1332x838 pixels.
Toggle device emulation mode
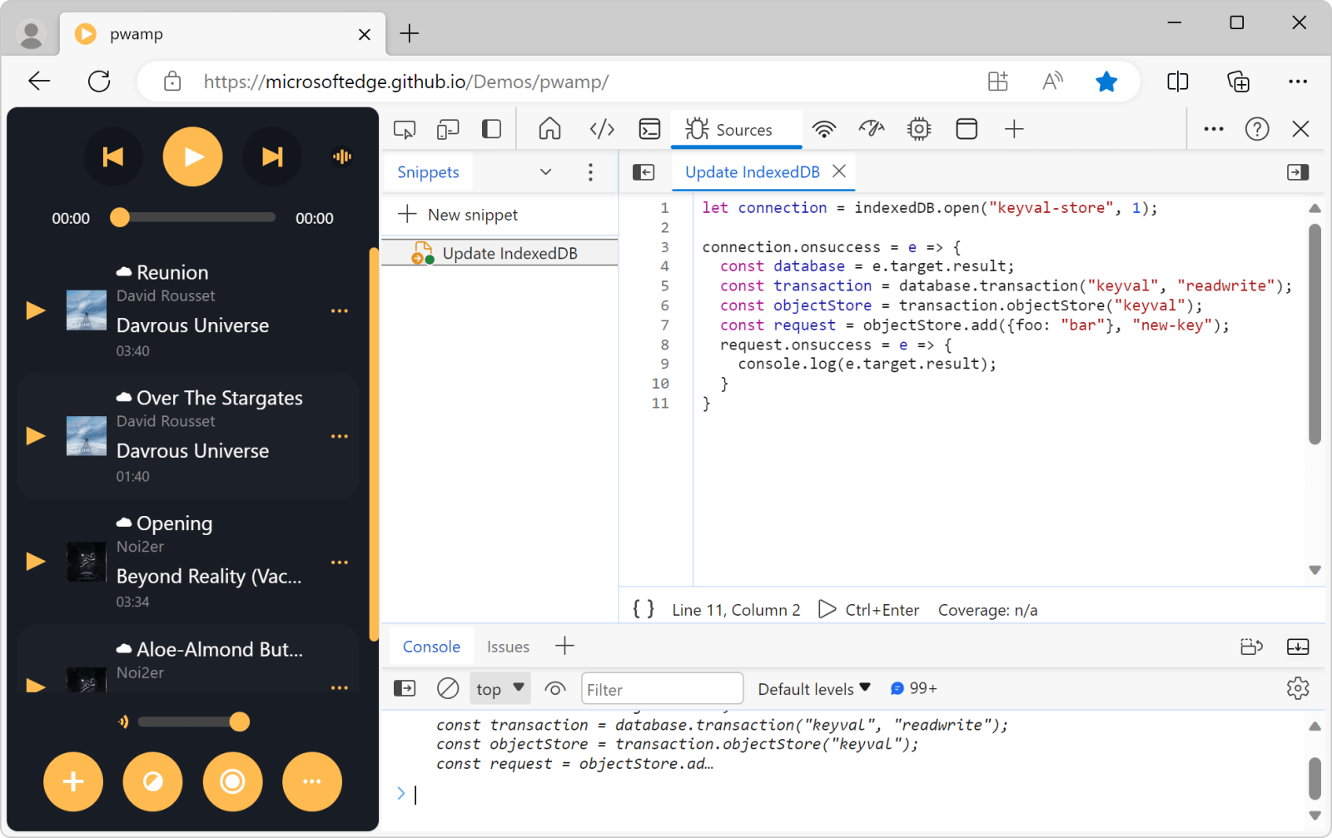click(448, 129)
